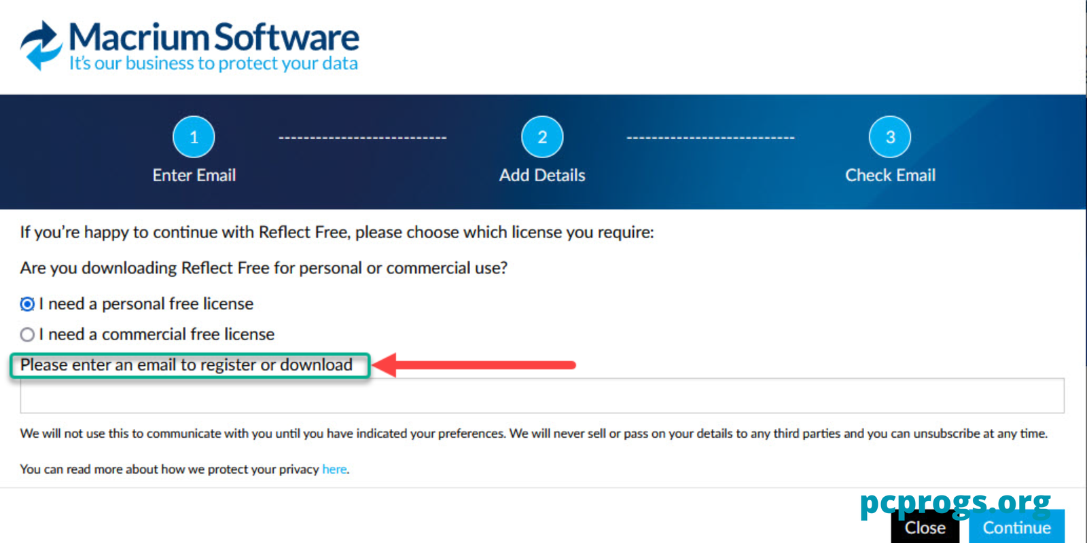Click the email address input field
The image size is (1087, 543).
(542, 396)
